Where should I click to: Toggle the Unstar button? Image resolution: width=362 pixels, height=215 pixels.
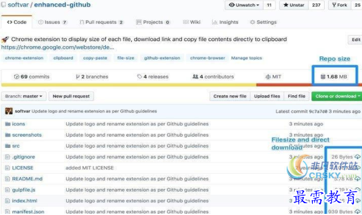(x=294, y=5)
